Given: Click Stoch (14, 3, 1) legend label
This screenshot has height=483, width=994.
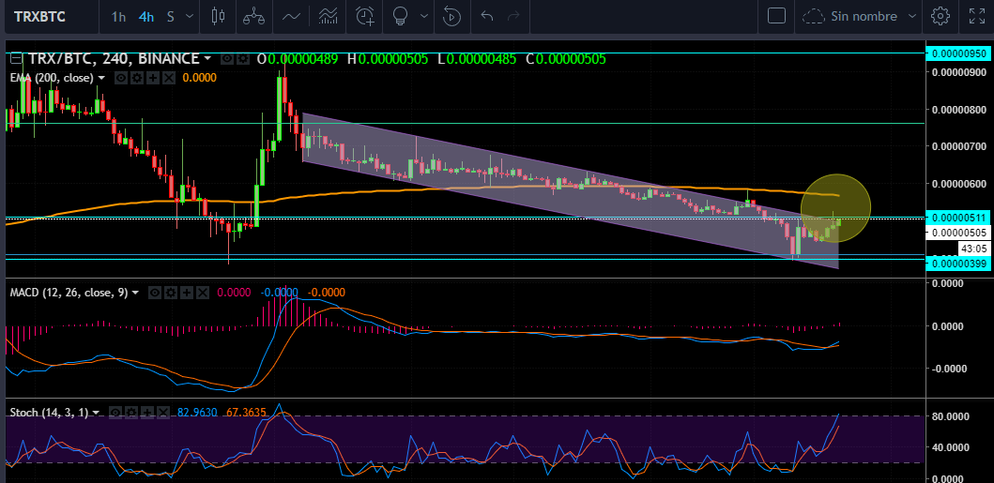Looking at the screenshot, I should 50,413.
